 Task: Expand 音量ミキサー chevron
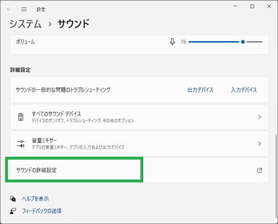260,144
